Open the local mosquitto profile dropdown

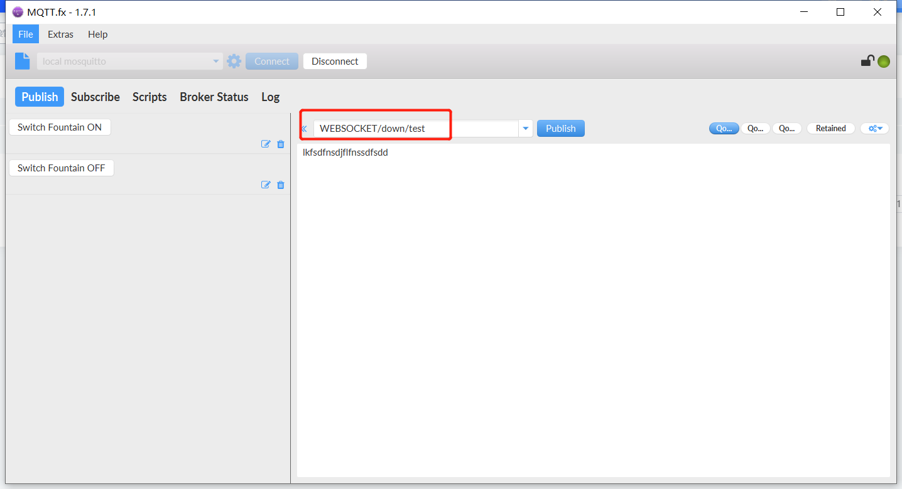tap(130, 61)
